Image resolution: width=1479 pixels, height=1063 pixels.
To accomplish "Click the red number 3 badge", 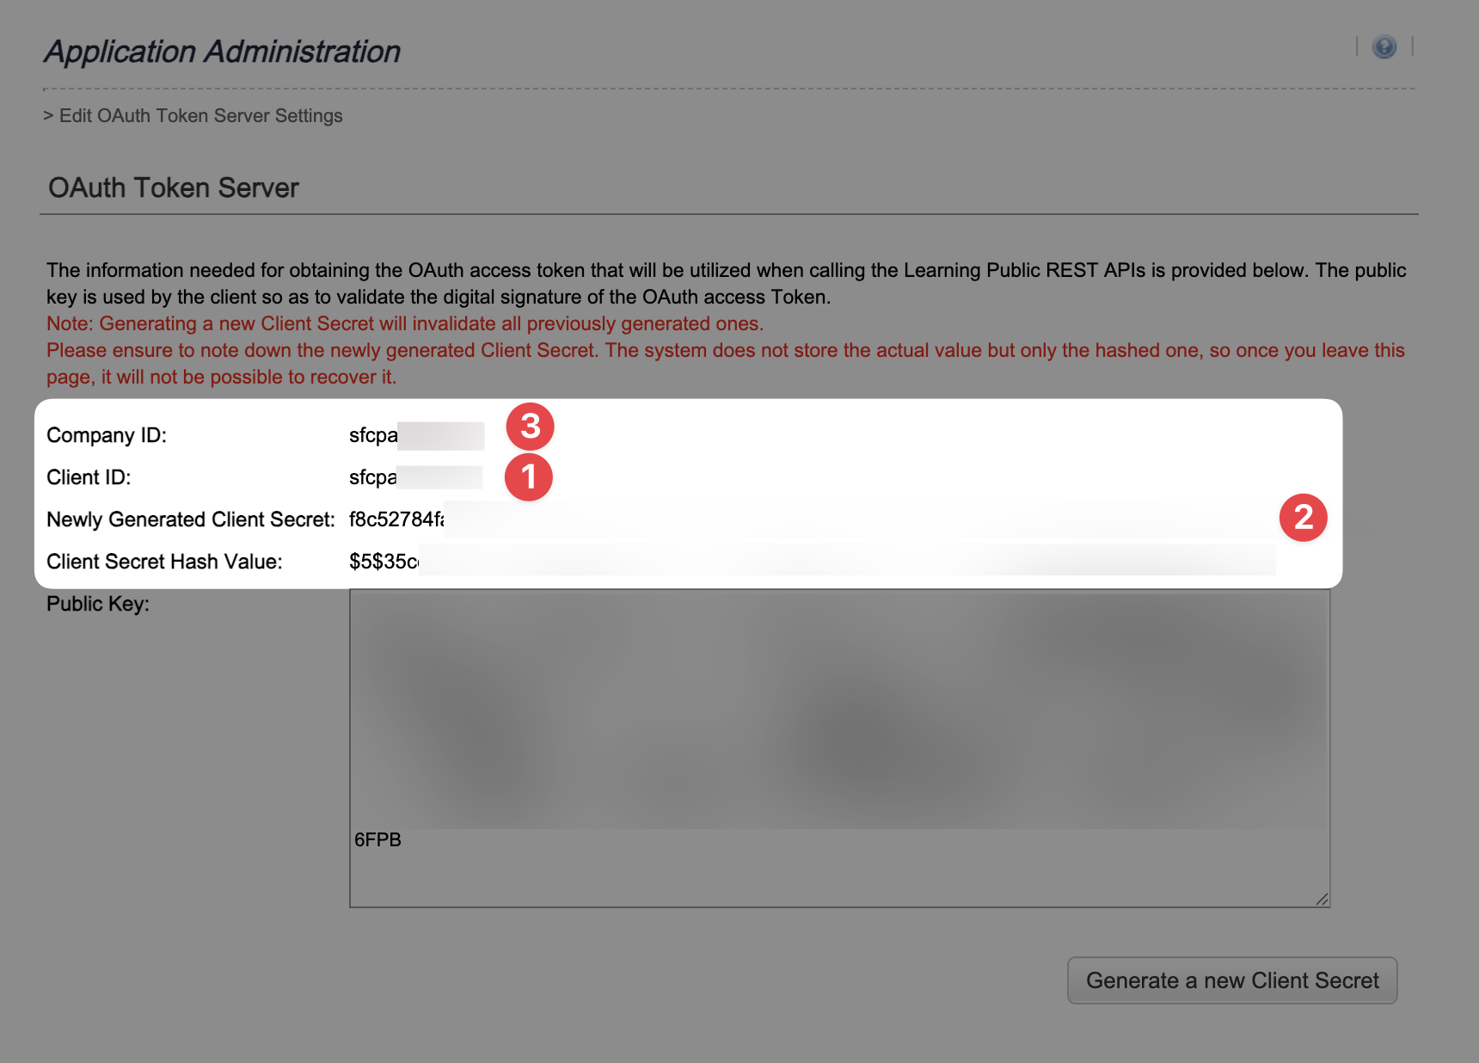I will coord(530,427).
